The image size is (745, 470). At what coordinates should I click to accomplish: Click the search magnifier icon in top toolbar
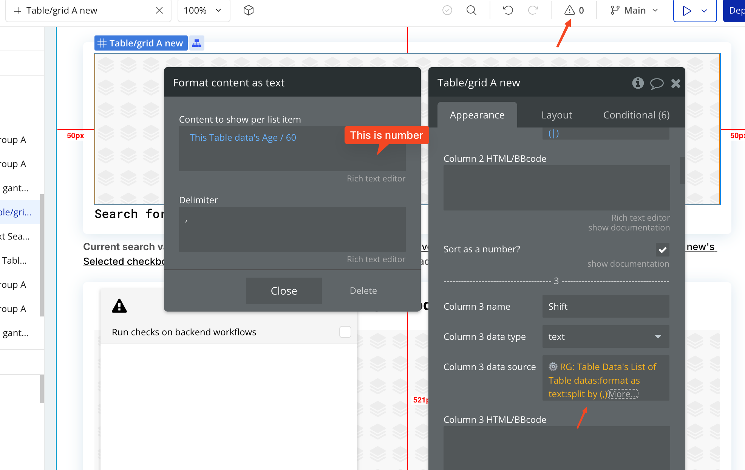tap(471, 10)
